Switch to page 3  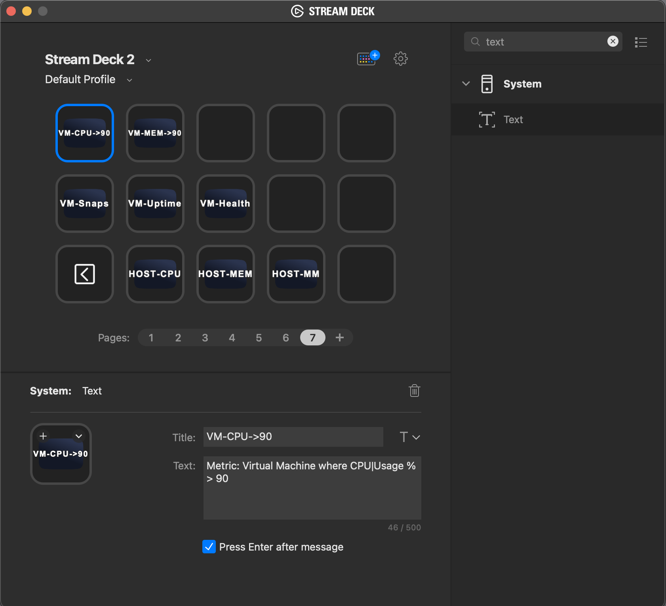coord(205,338)
